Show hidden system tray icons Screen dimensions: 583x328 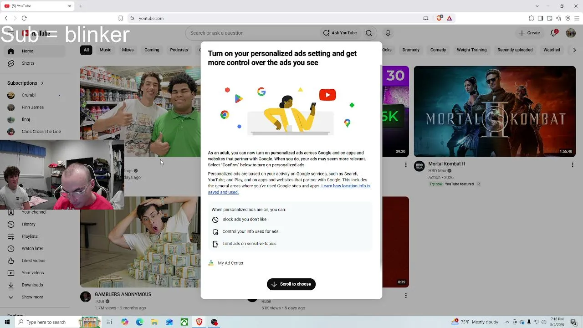pyautogui.click(x=507, y=322)
